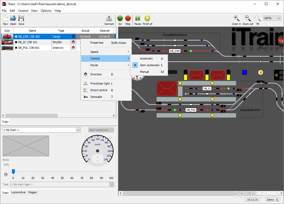
Task: Toggle direction arrow for DB_POL row
Action: 73,48
